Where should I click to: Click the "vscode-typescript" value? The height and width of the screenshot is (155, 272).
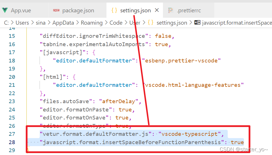tap(189, 134)
